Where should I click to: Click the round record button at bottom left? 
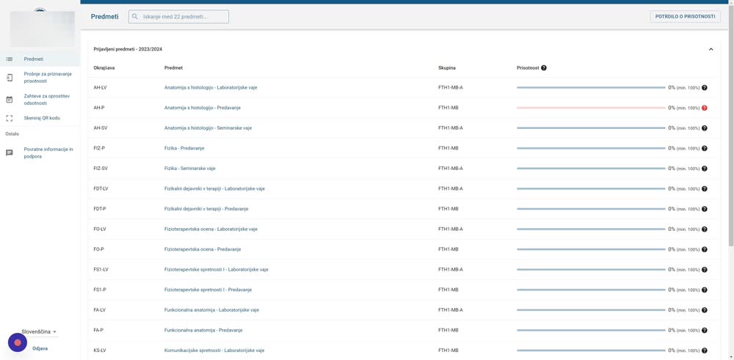pos(18,342)
